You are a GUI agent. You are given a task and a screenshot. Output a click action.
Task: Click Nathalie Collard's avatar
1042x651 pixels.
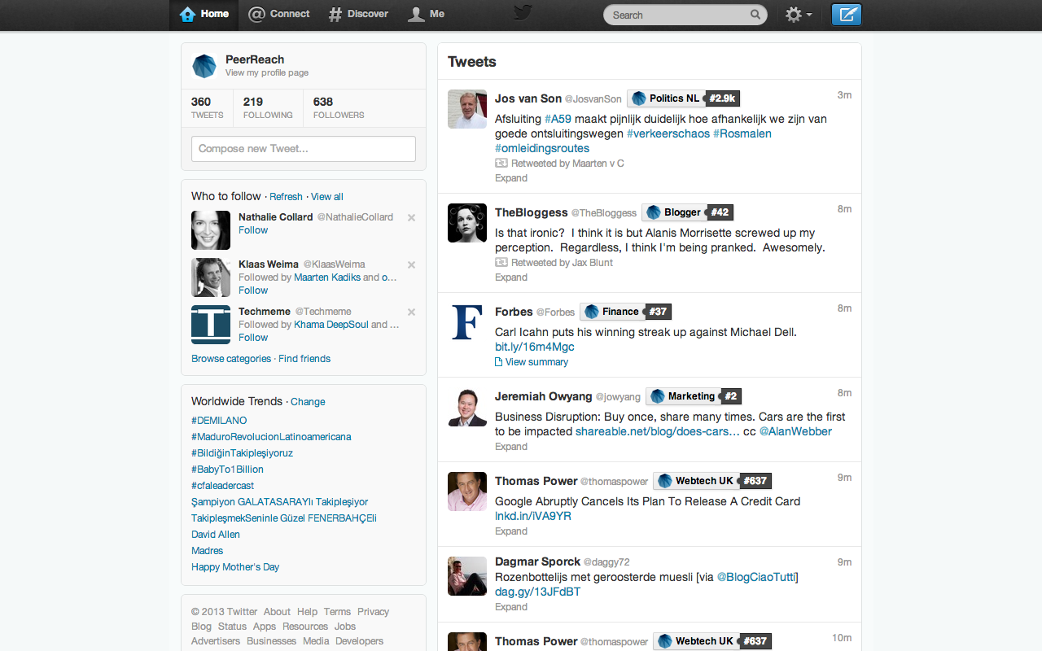211,230
